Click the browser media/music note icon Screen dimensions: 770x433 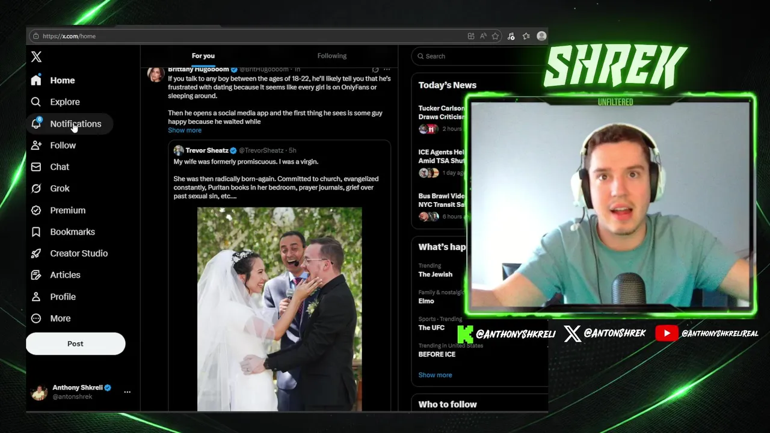click(x=511, y=36)
